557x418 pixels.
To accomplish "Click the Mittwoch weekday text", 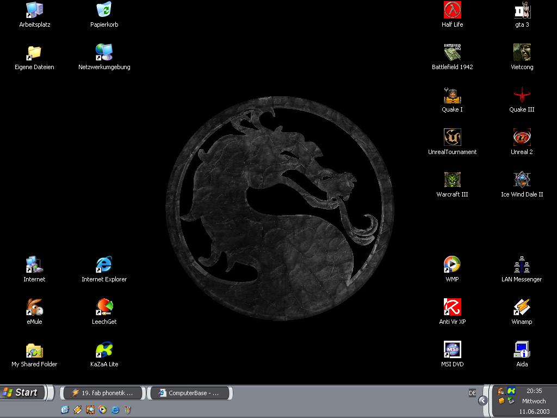I will point(534,401).
